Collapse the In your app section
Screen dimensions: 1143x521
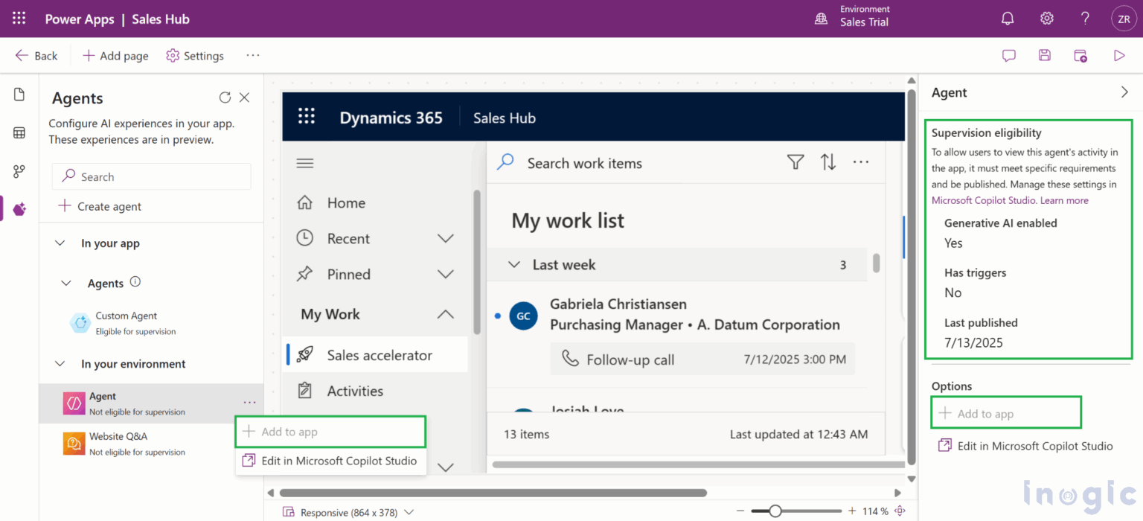pos(60,243)
